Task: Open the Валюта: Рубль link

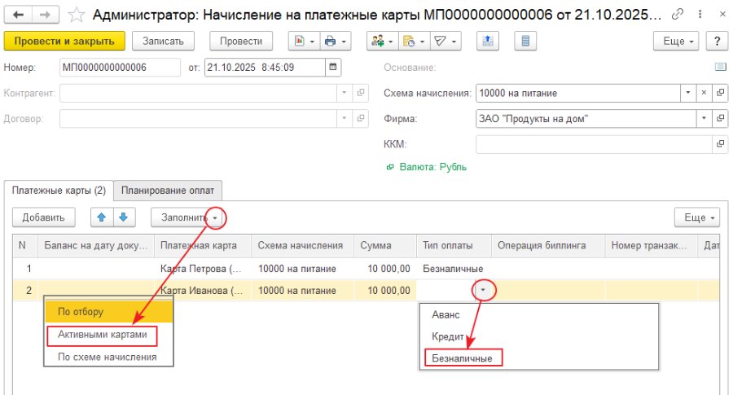Action: click(433, 167)
